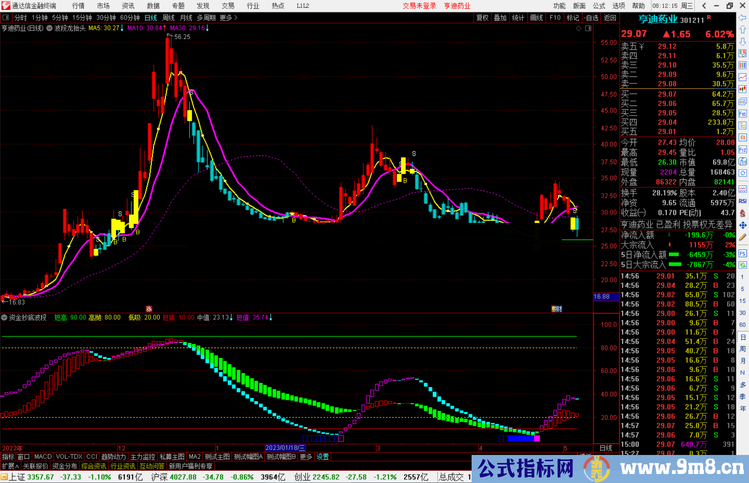This screenshot has height=483, width=749.
Task: Click the colored grid table sidebar icon
Action: pyautogui.click(x=742, y=65)
